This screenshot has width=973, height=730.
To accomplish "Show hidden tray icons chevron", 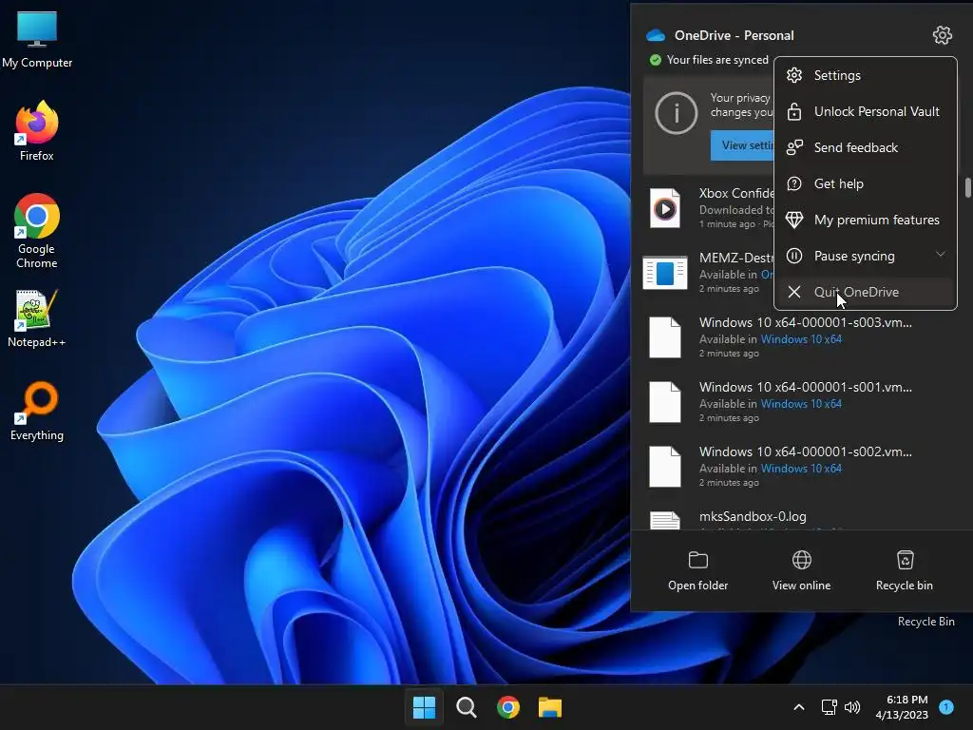I will tap(798, 707).
